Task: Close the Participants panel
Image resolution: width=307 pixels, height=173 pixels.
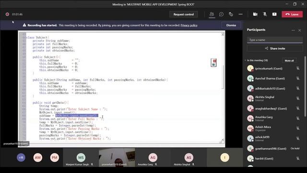Action: tap(299, 30)
